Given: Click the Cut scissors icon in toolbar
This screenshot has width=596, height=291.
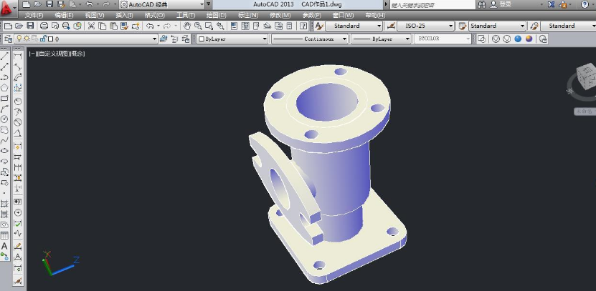Looking at the screenshot, I should (x=91, y=26).
